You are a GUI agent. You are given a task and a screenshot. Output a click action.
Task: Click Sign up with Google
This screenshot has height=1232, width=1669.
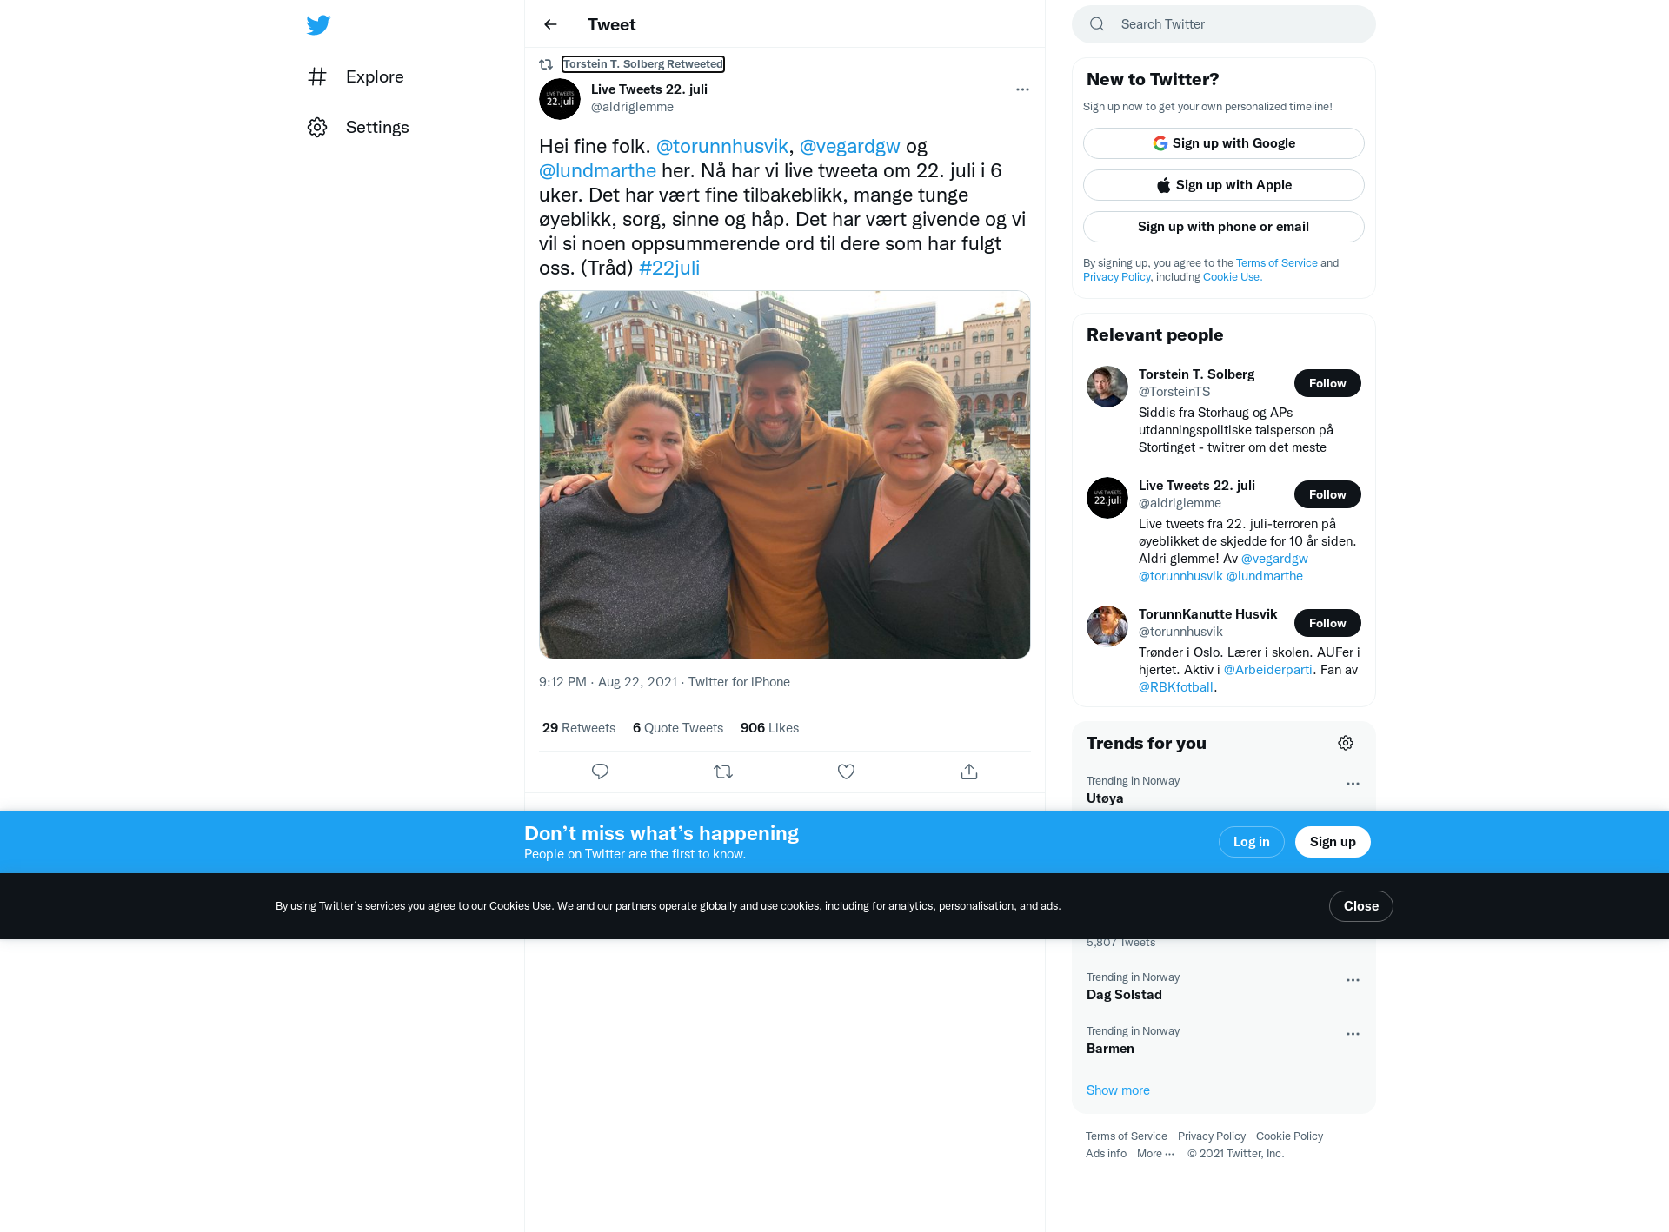pyautogui.click(x=1223, y=143)
